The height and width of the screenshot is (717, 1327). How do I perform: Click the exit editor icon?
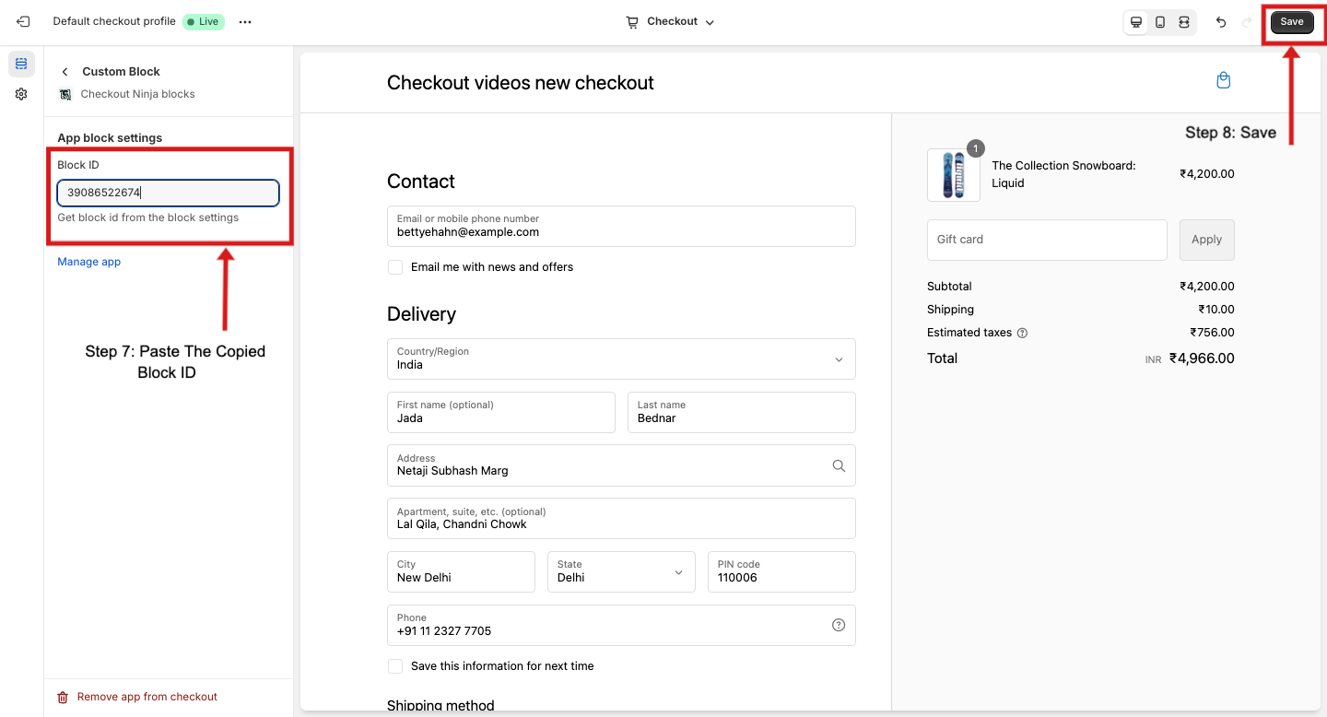pos(23,22)
